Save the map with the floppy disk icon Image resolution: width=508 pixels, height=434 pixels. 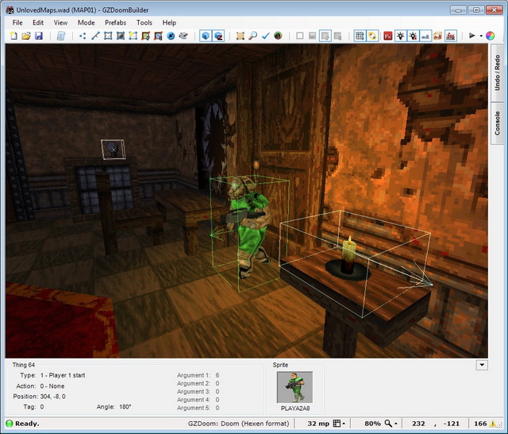click(x=39, y=36)
